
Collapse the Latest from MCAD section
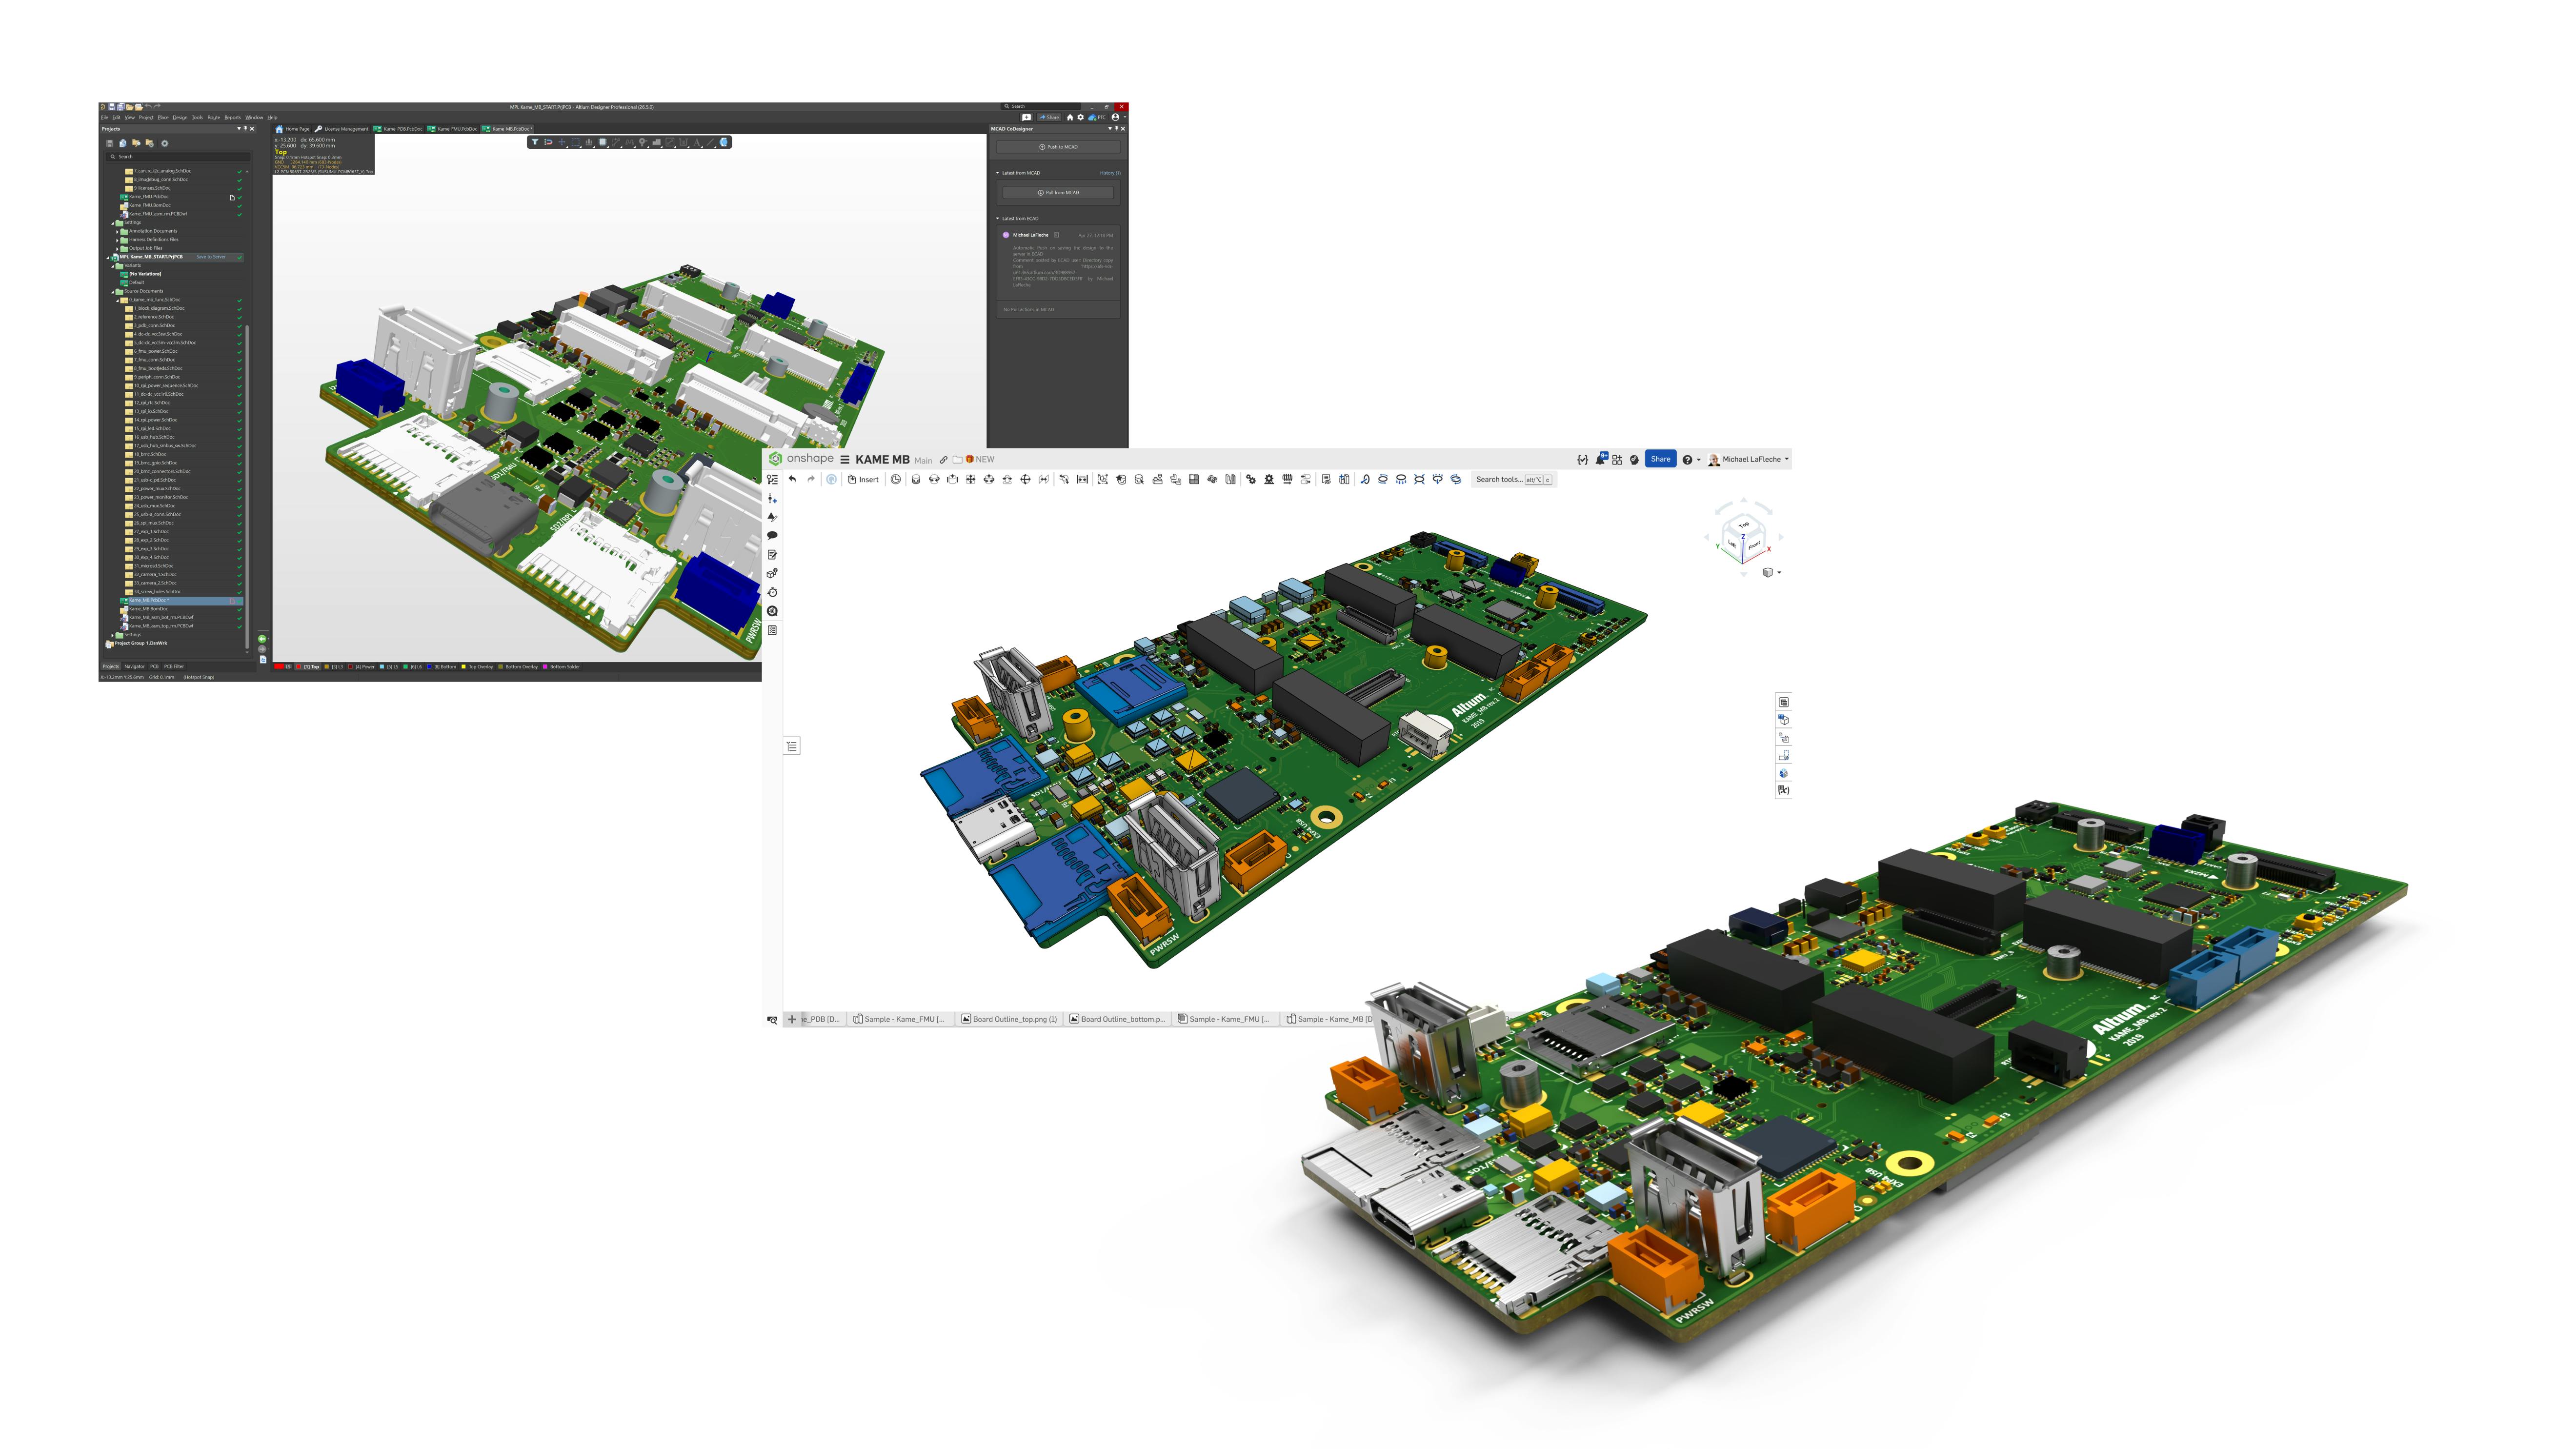click(998, 173)
